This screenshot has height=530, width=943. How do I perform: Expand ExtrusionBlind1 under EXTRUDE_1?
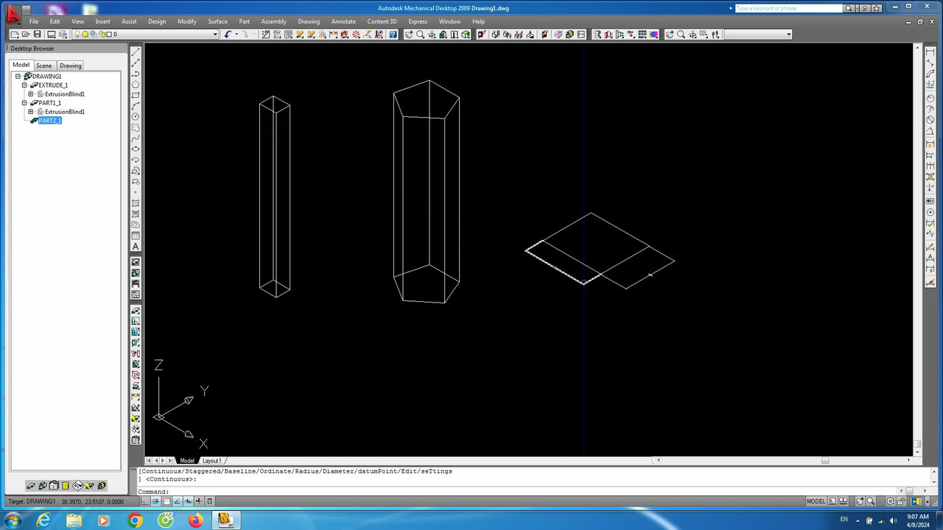30,94
